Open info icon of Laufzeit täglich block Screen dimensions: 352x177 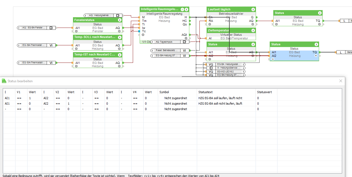click(x=253, y=9)
